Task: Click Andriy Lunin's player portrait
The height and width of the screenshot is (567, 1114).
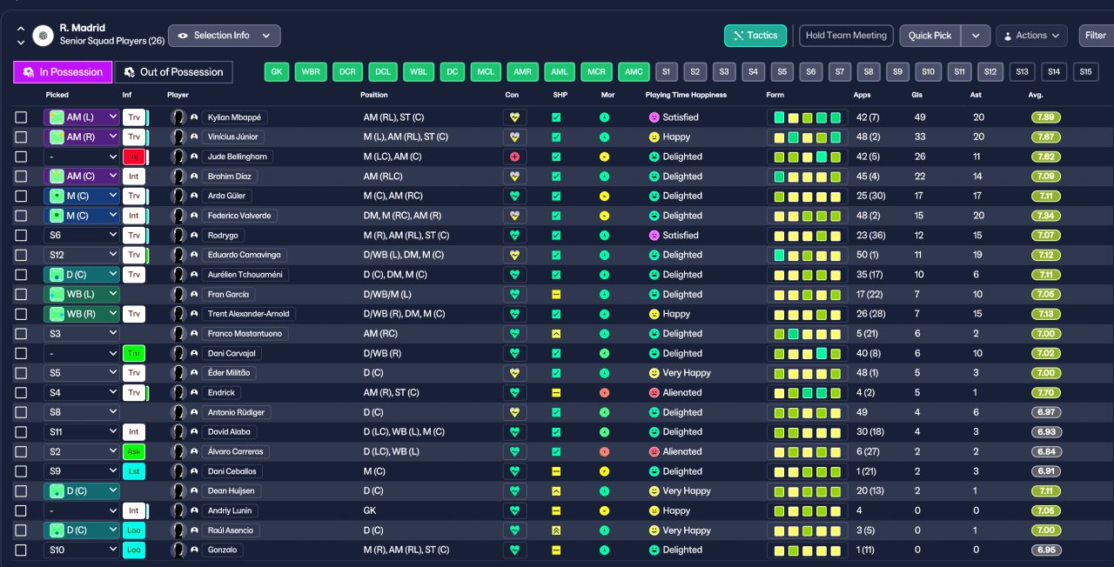Action: [x=178, y=511]
